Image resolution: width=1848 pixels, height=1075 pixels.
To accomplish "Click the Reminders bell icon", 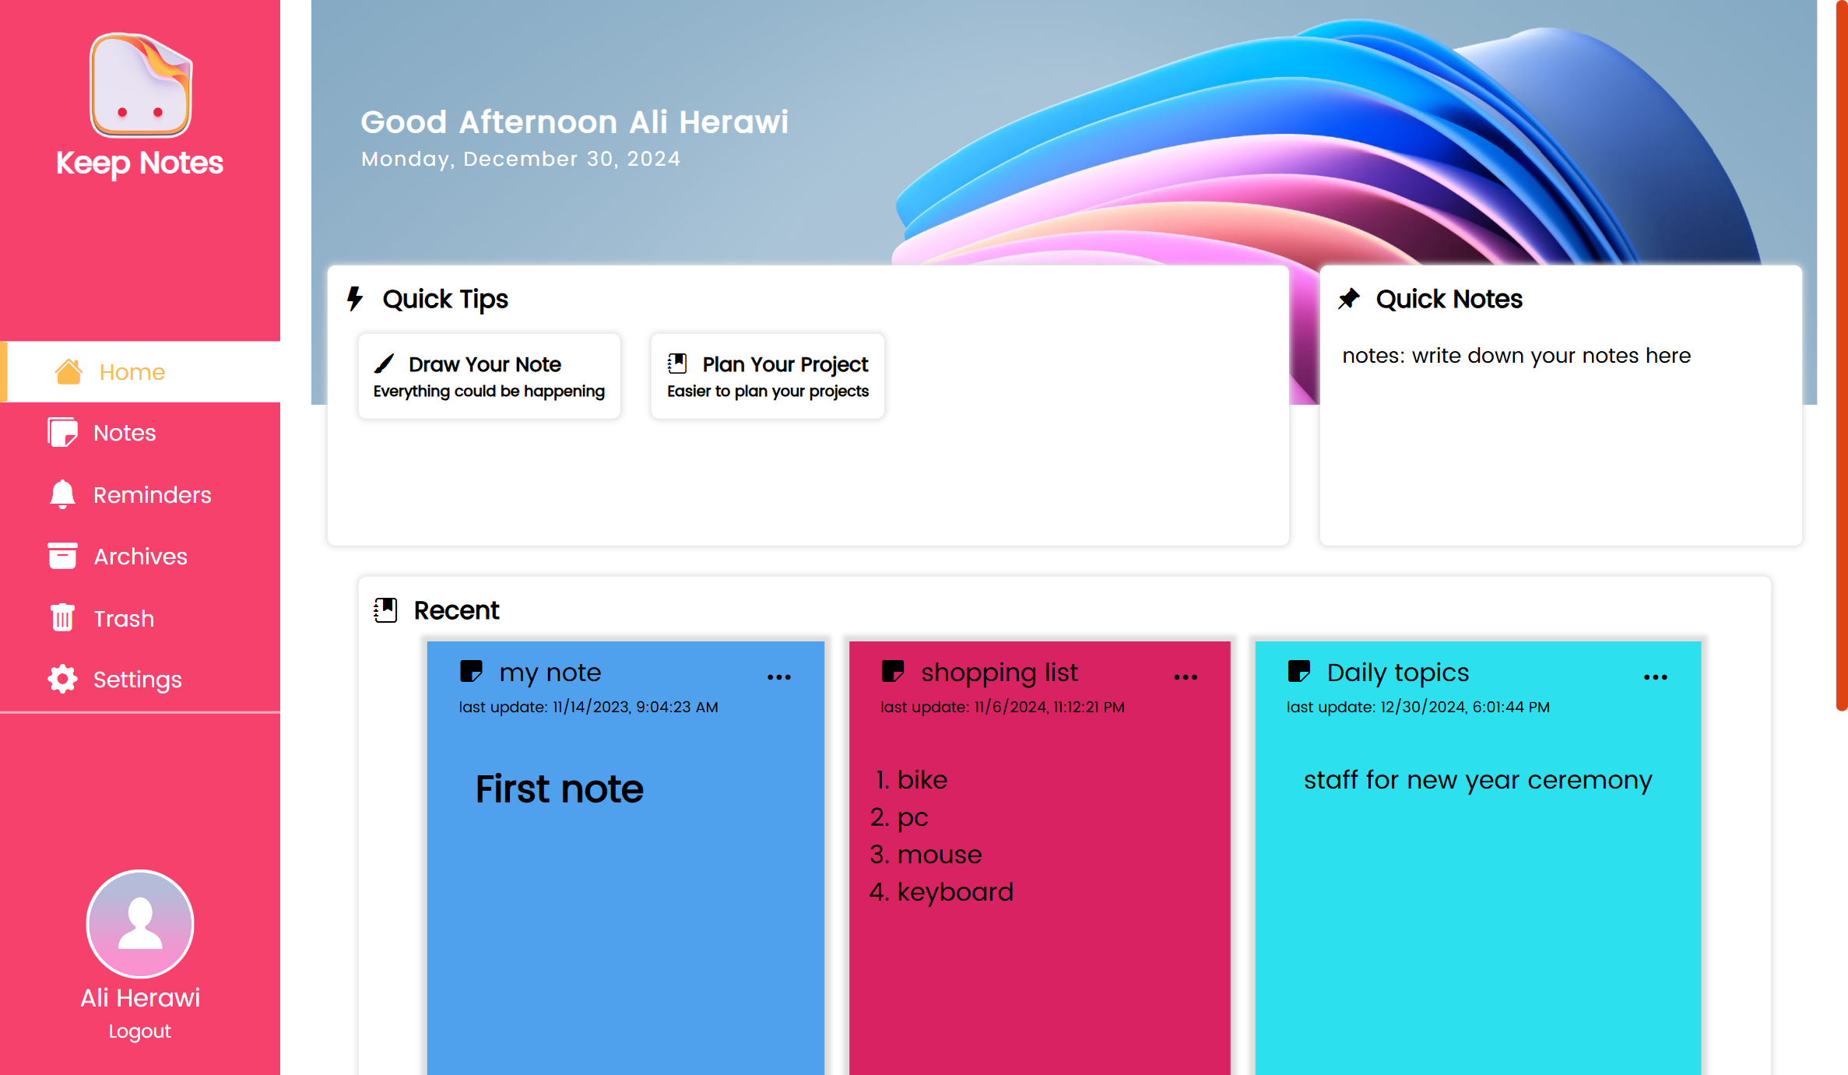I will [x=62, y=494].
